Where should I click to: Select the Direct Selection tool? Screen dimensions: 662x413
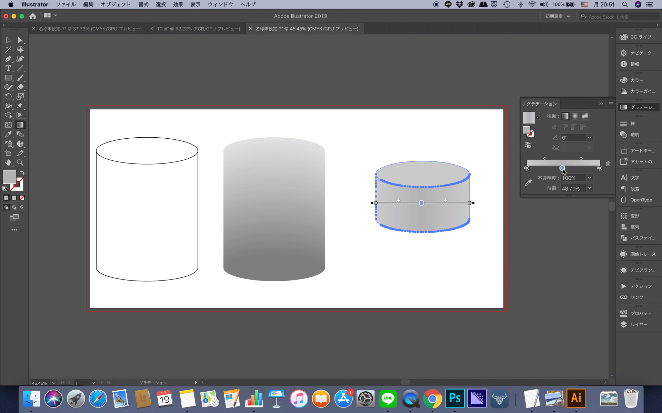pos(20,40)
